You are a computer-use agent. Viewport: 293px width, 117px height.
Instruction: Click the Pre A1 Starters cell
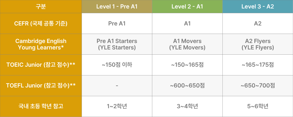pyautogui.click(x=117, y=44)
